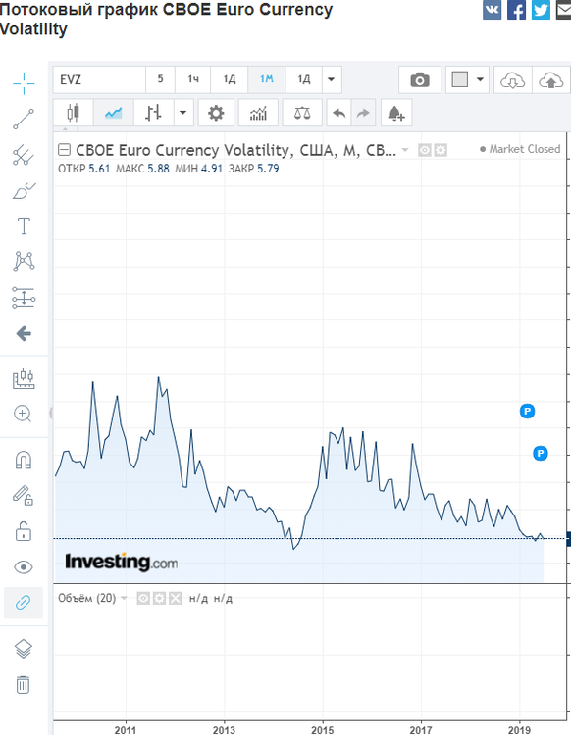571x735 pixels.
Task: Click the ЗАКР 5.79 close value
Action: click(254, 169)
